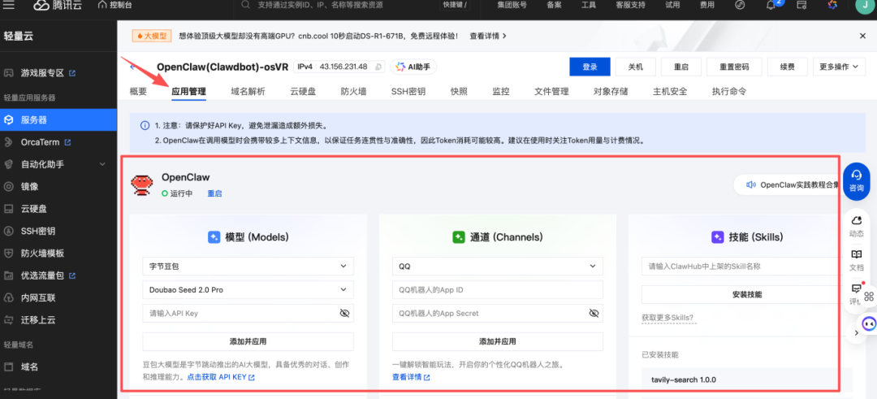The image size is (877, 399).
Task: Switch to the 概要 tab
Action: [138, 91]
